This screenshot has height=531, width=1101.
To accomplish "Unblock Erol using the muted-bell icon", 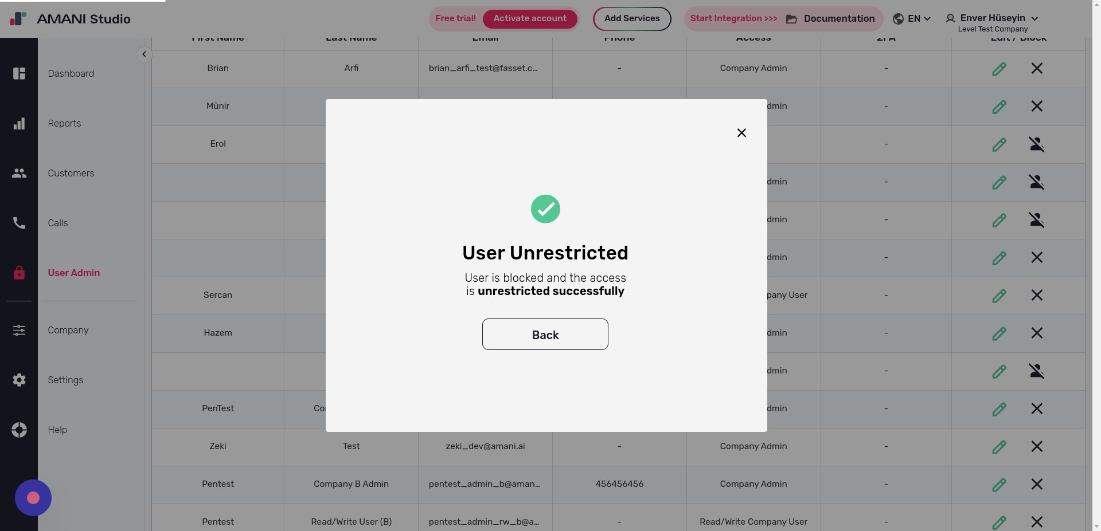I will click(x=1037, y=144).
